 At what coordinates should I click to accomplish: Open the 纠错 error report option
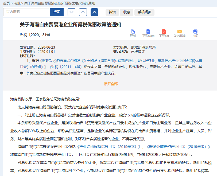112,12
